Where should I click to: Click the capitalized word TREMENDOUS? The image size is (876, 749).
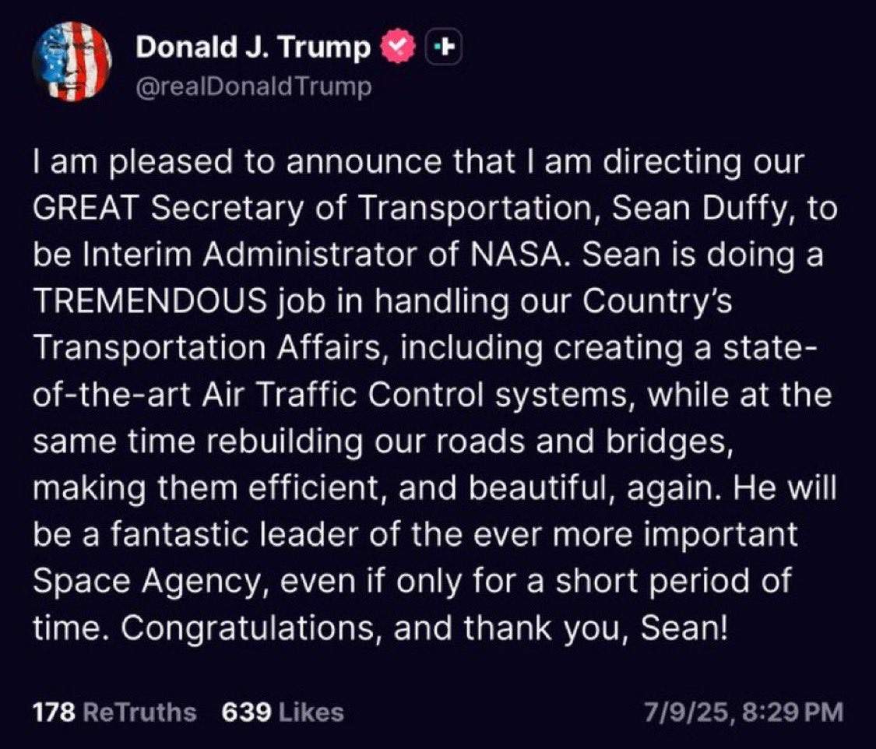150,301
